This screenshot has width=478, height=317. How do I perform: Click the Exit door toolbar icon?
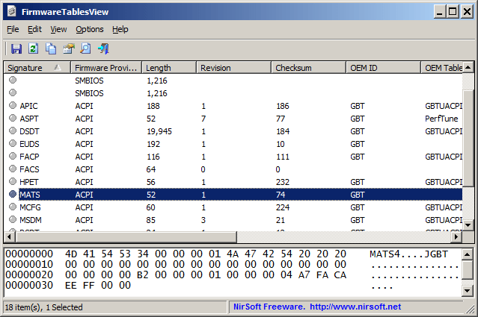[103, 48]
